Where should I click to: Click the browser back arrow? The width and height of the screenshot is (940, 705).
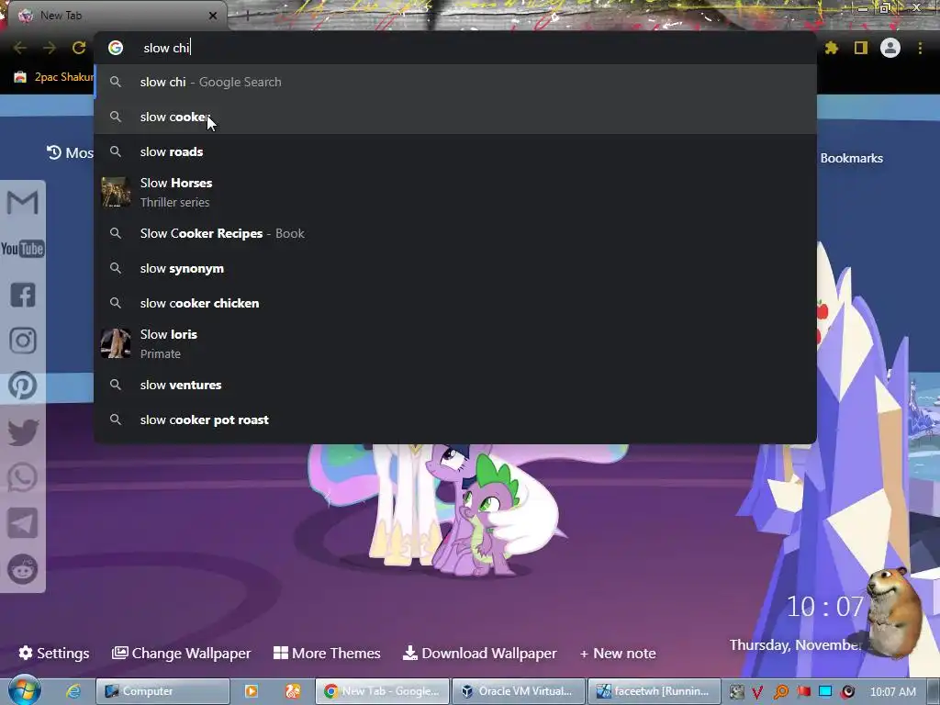tap(20, 48)
